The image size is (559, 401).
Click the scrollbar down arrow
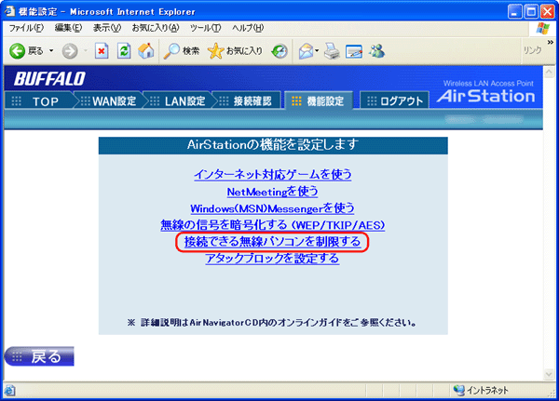(549, 374)
